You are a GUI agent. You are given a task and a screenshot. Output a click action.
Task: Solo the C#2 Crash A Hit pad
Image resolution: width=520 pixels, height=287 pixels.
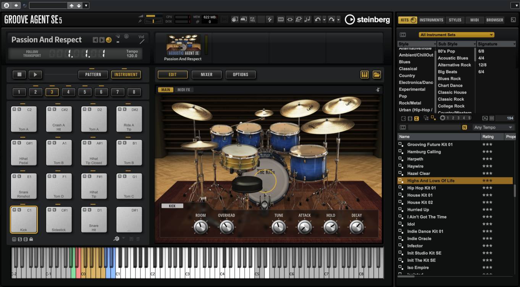pos(54,109)
